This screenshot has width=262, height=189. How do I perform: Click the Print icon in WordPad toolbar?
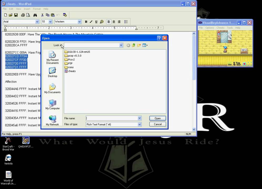click(x=23, y=15)
